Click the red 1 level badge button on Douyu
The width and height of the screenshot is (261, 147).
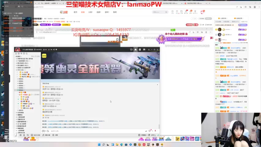(192, 25)
